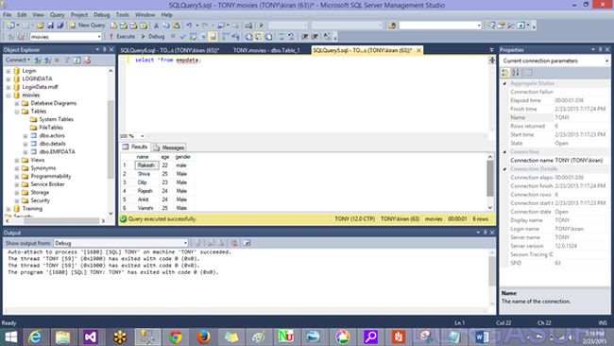Collapse the movies database node
614x346 pixels.
9,95
